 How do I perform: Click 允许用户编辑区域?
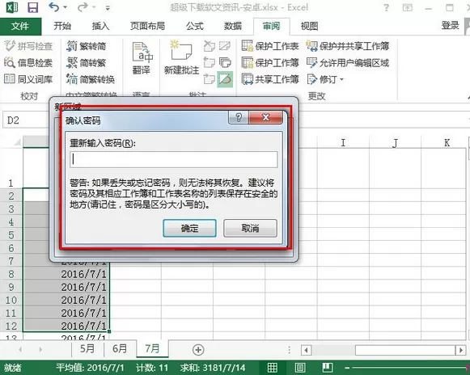[x=348, y=62]
